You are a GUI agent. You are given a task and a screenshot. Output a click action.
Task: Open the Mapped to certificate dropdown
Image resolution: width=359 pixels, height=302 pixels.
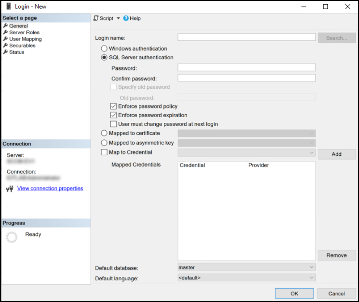click(x=247, y=133)
